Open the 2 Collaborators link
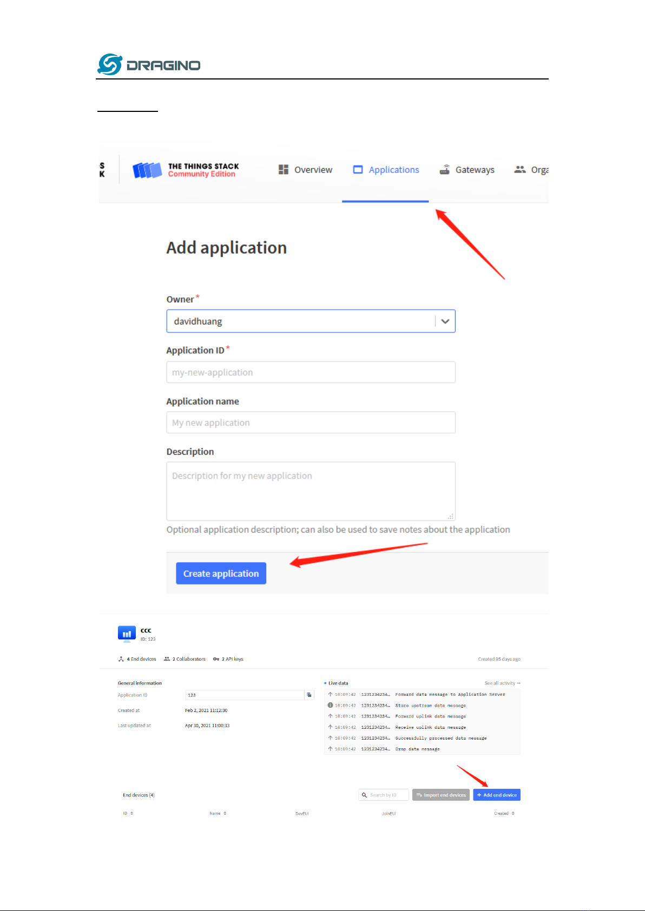 pyautogui.click(x=185, y=659)
